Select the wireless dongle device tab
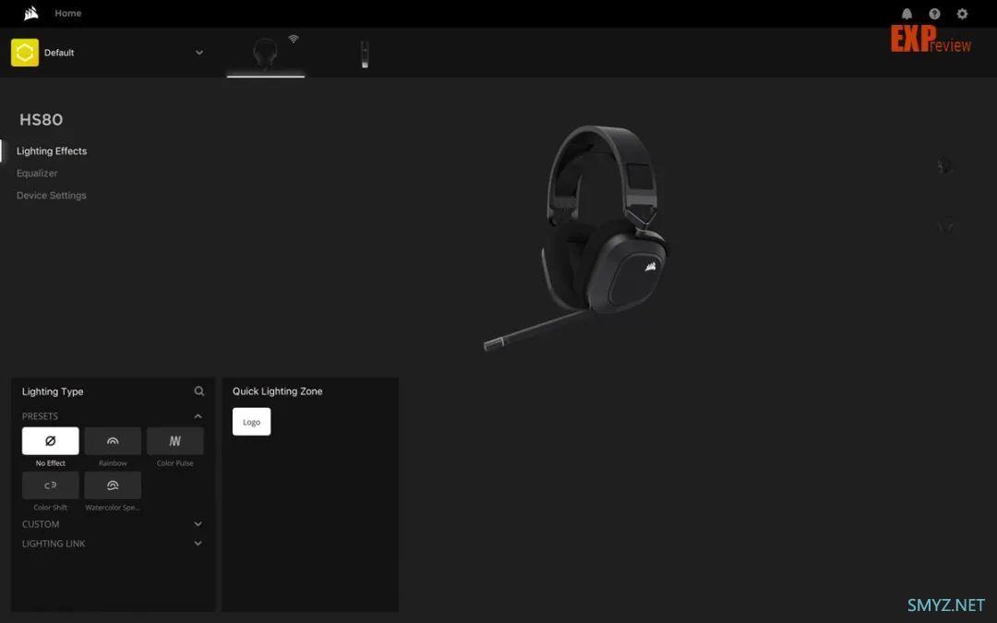This screenshot has width=997, height=623. [x=365, y=54]
